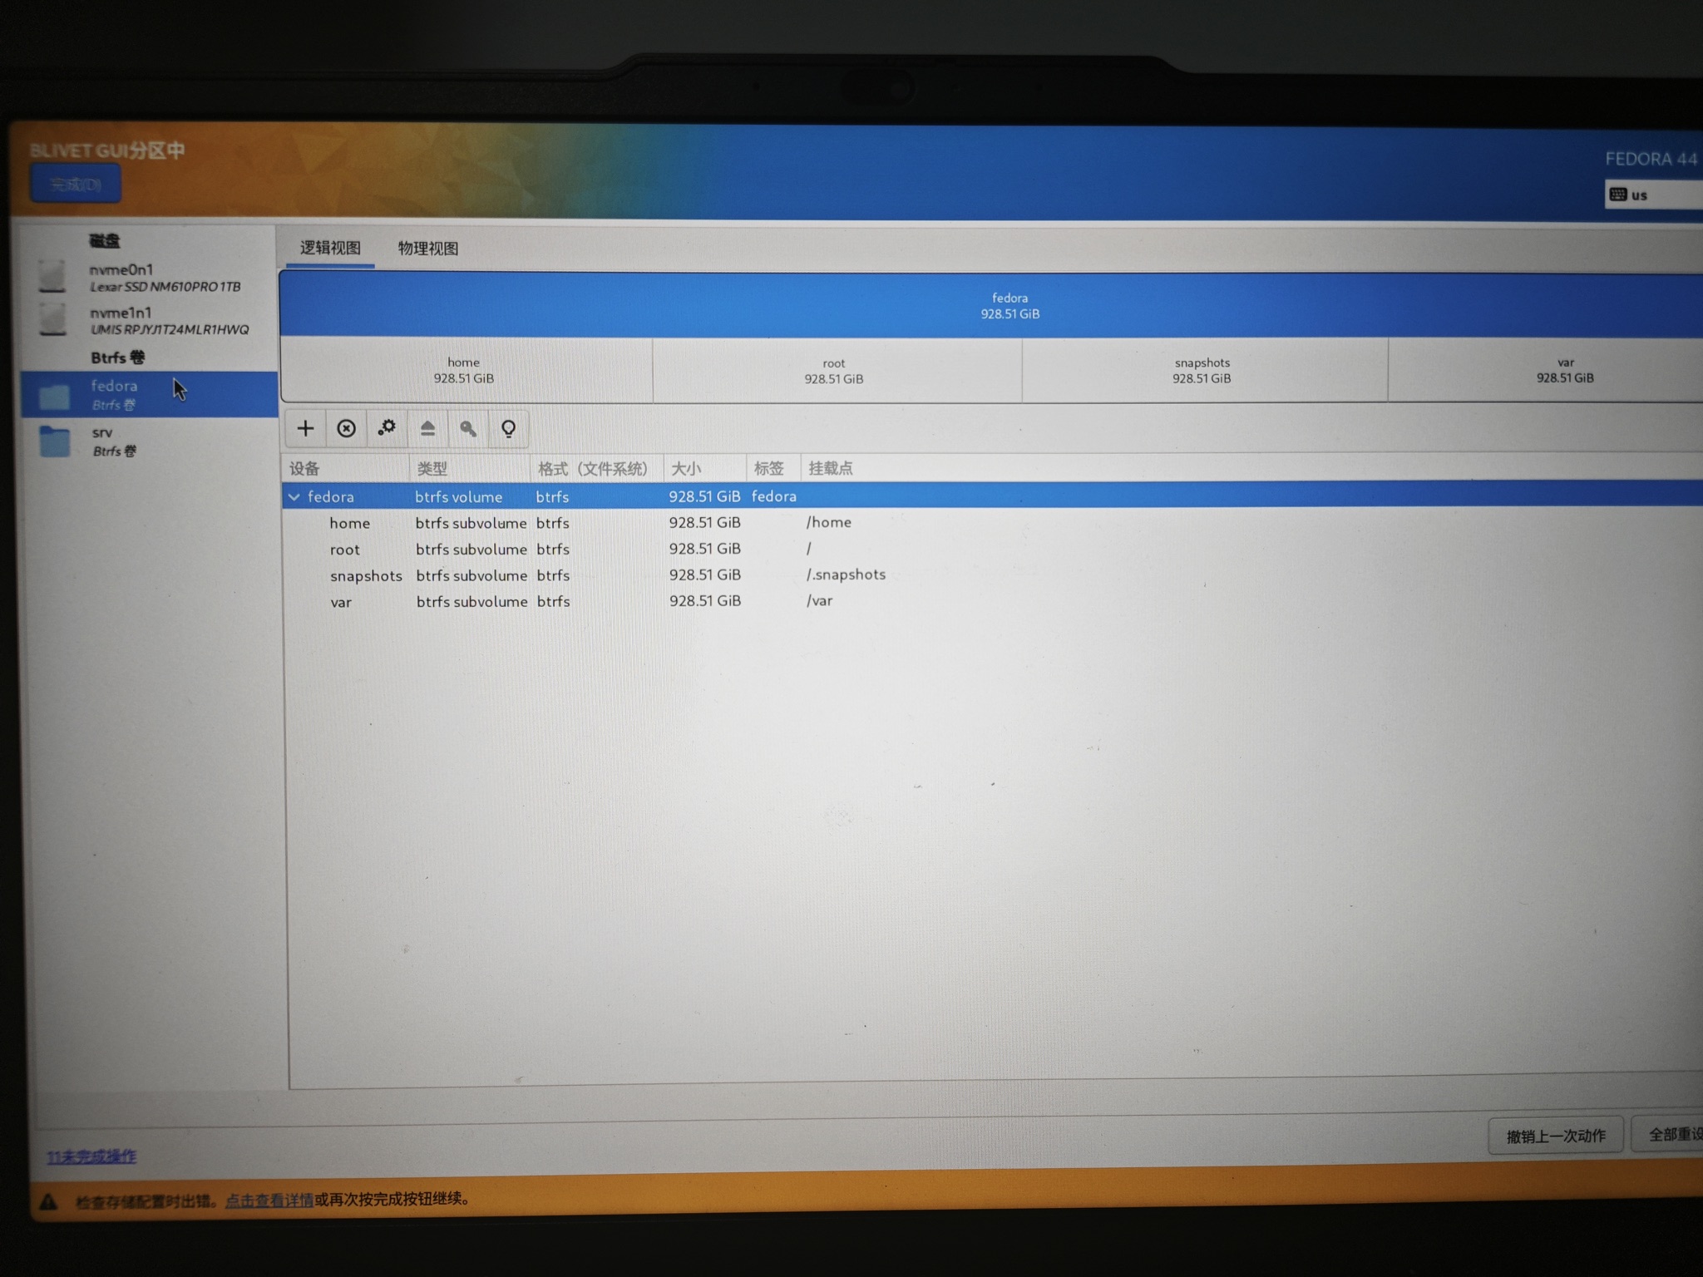Image resolution: width=1703 pixels, height=1277 pixels.
Task: Switch to the 逻辑视图 tab
Action: click(x=330, y=248)
